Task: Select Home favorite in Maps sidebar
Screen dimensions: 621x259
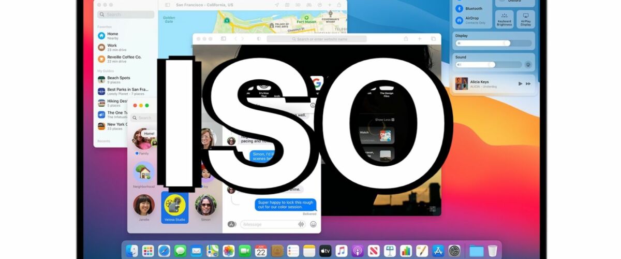Action: tap(126, 36)
